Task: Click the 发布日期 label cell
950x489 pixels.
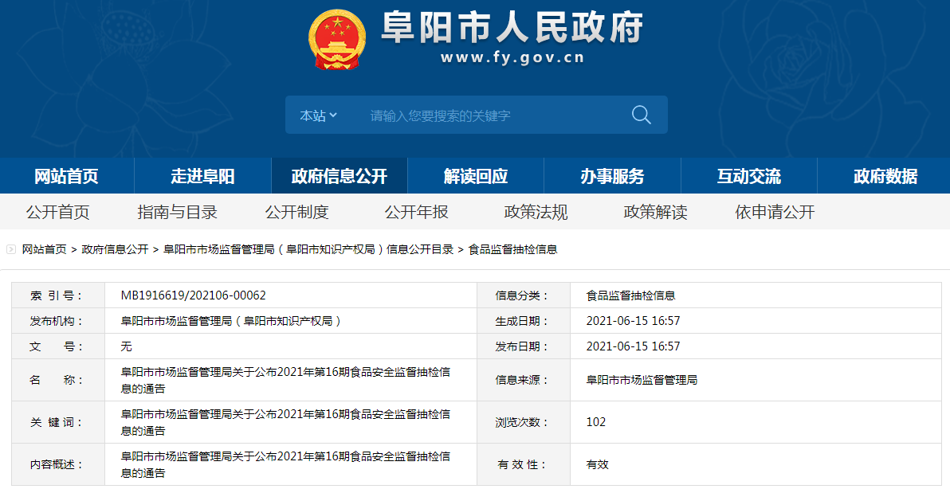Action: [524, 346]
